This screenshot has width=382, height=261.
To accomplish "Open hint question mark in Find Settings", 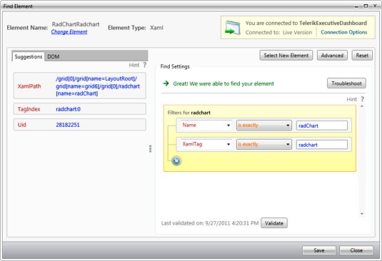I will pos(362,99).
